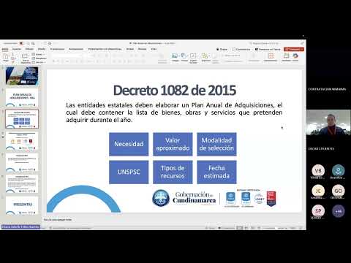This screenshot has height=263, width=351.
Task: Click the Tipos de recursos box
Action: (x=173, y=172)
